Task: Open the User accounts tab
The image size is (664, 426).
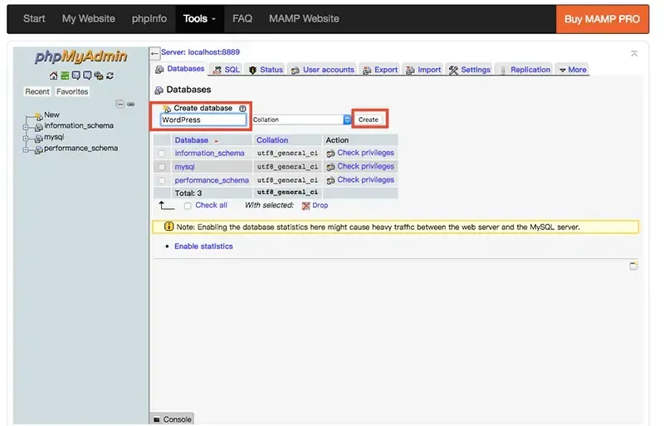Action: point(323,70)
